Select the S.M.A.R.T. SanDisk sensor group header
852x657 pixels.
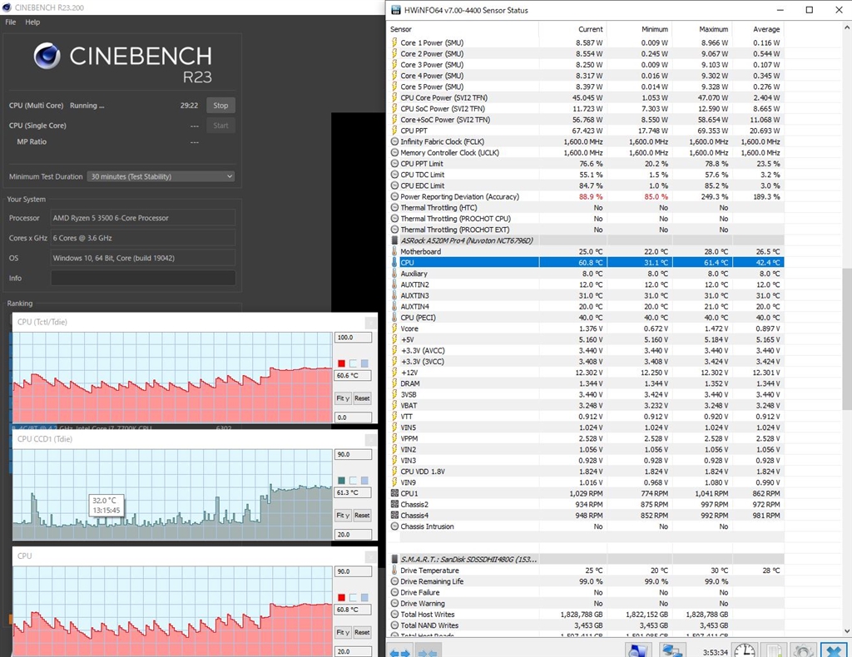pyautogui.click(x=586, y=559)
